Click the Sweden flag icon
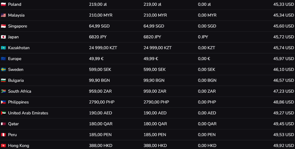Screen dimensions: 295x149 tap(3, 70)
